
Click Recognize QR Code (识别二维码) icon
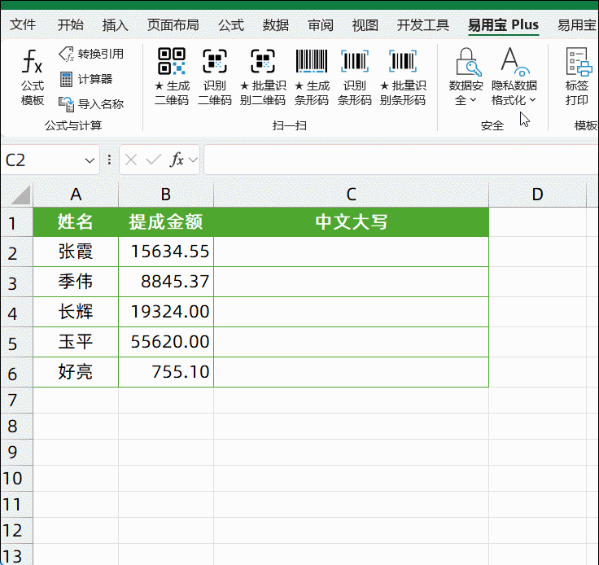click(215, 77)
